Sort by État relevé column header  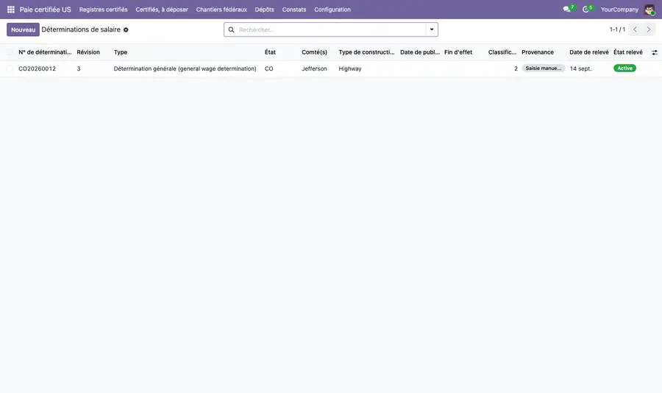tap(628, 52)
